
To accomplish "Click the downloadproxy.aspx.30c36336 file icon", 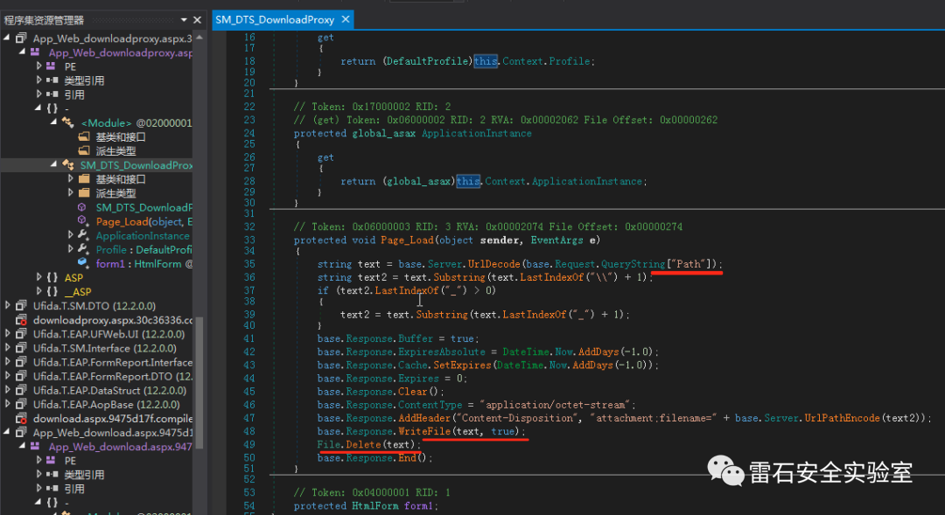I will [x=21, y=320].
